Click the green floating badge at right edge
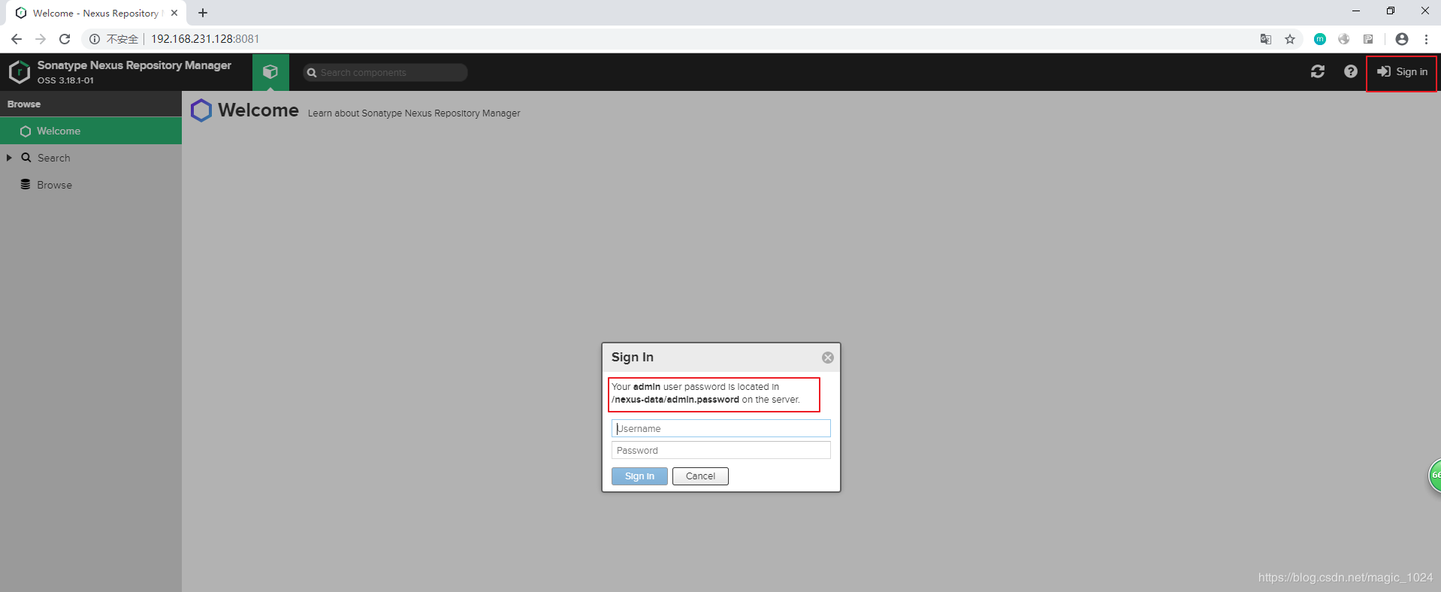The image size is (1441, 592). pyautogui.click(x=1434, y=476)
